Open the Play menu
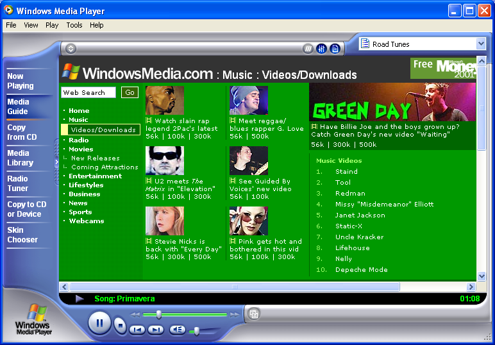Image resolution: width=495 pixels, height=345 pixels. (52, 25)
